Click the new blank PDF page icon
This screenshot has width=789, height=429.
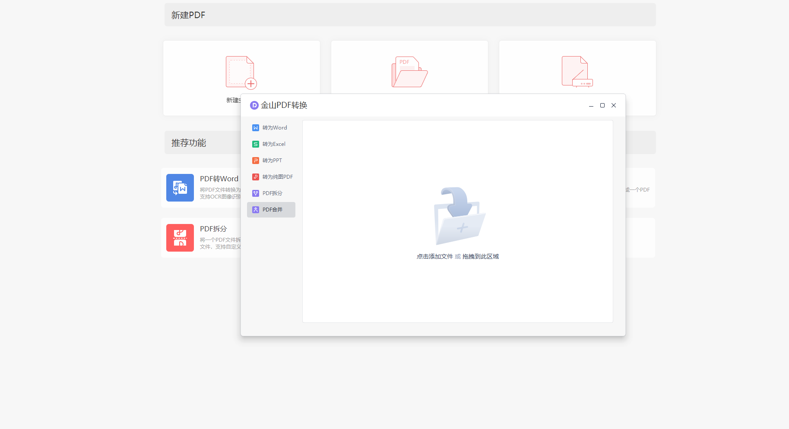pyautogui.click(x=241, y=73)
